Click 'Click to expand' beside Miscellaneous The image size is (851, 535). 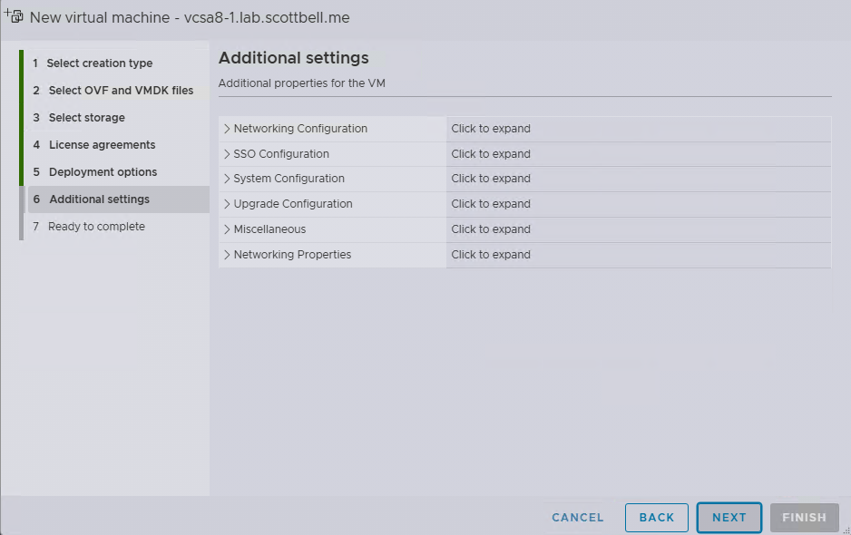491,229
